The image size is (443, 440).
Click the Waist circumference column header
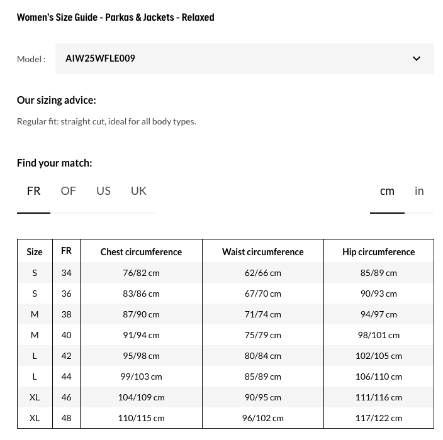[262, 252]
